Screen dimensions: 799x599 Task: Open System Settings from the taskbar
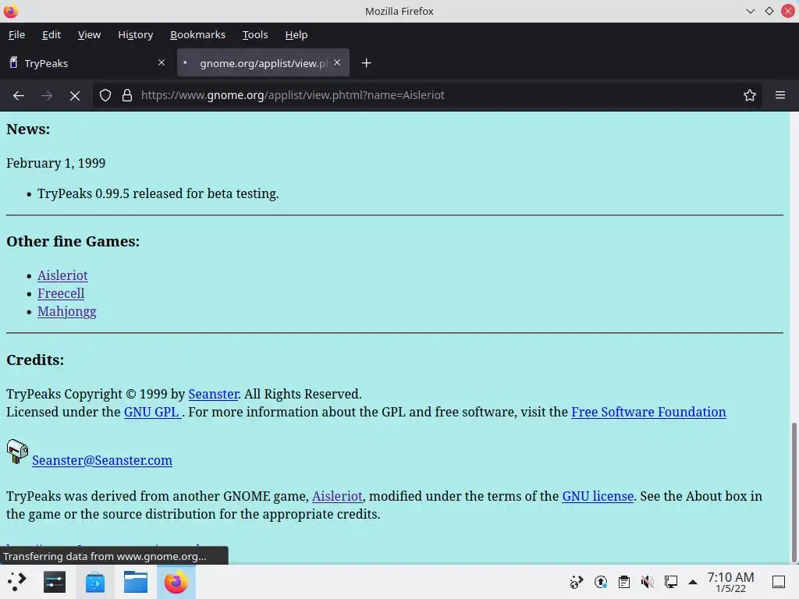[x=55, y=582]
